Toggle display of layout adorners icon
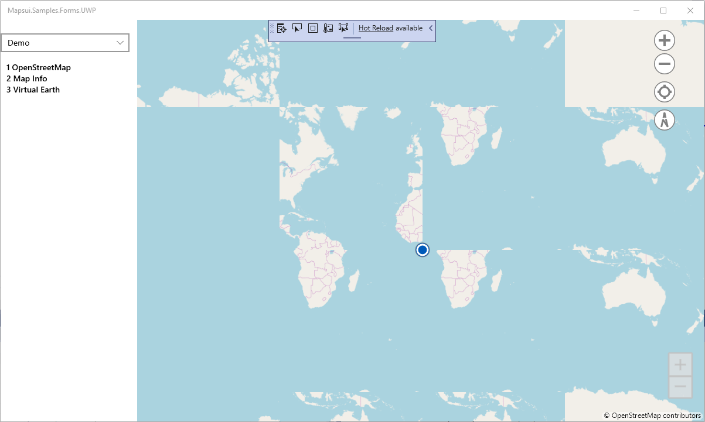The image size is (705, 422). coord(312,28)
